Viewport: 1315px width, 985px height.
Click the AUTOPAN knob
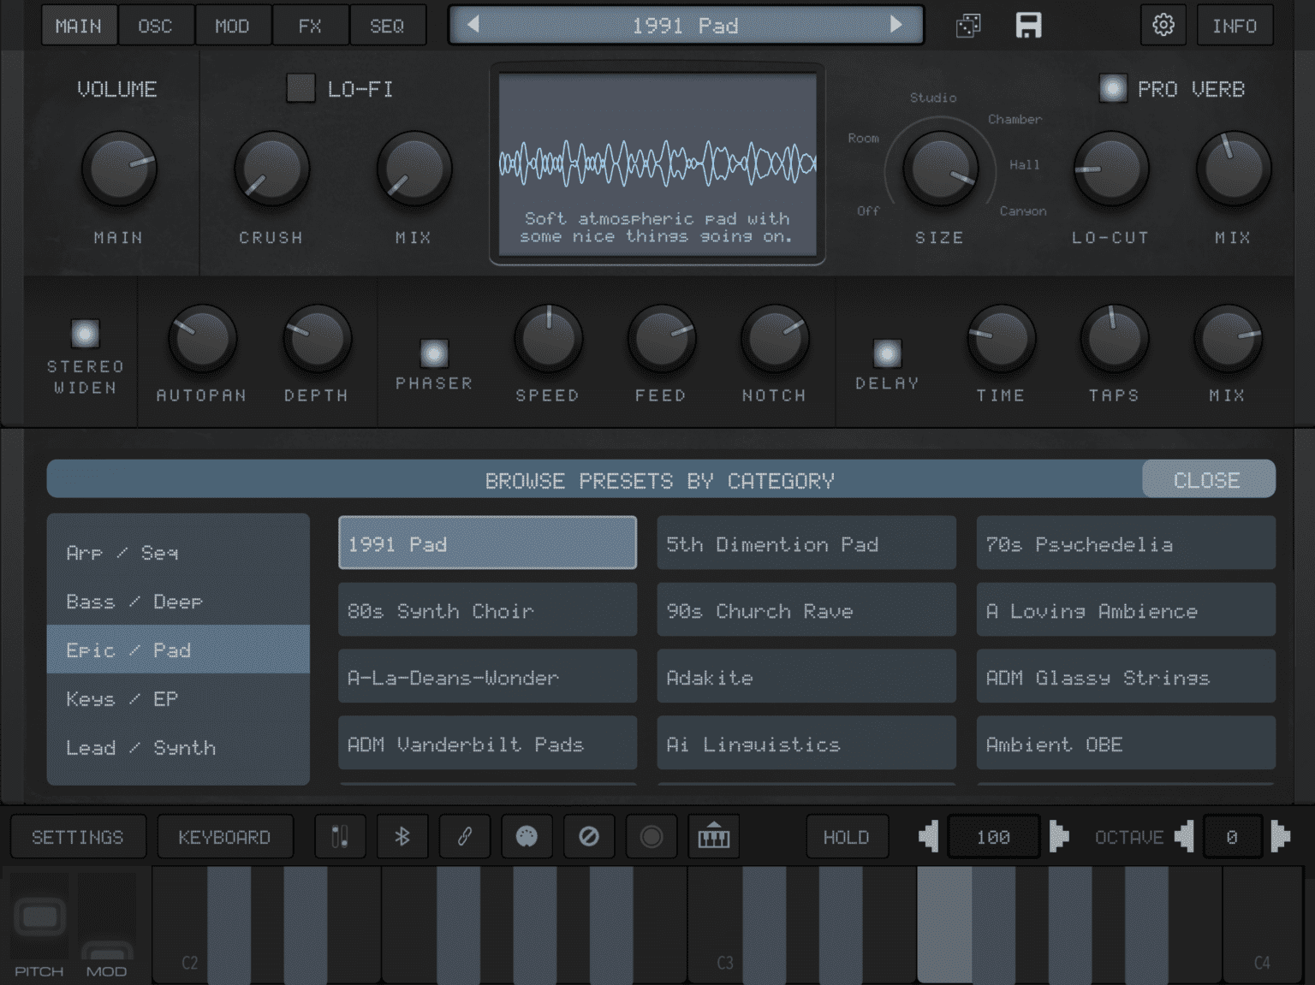tap(202, 339)
